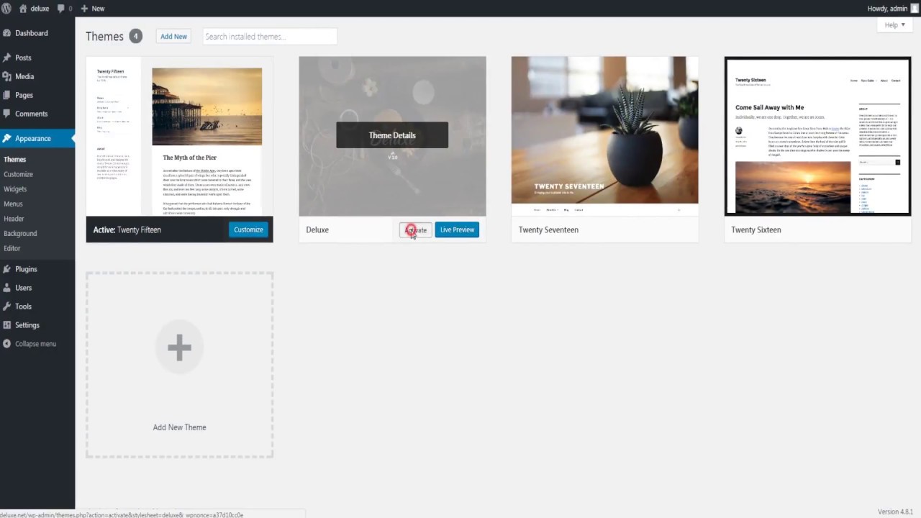Select the Twenty Seventeen theme thumbnail
The image size is (921, 518).
[x=604, y=136]
